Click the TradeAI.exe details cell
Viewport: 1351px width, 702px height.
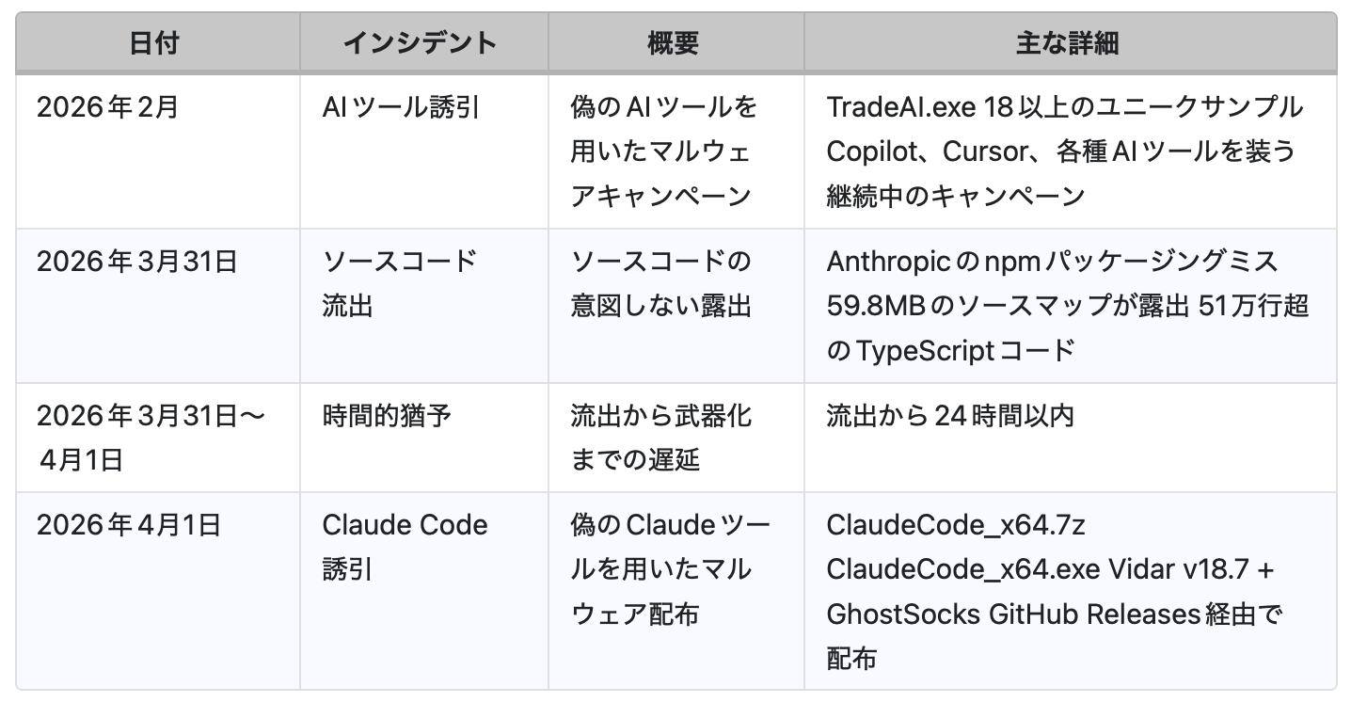[1064, 152]
